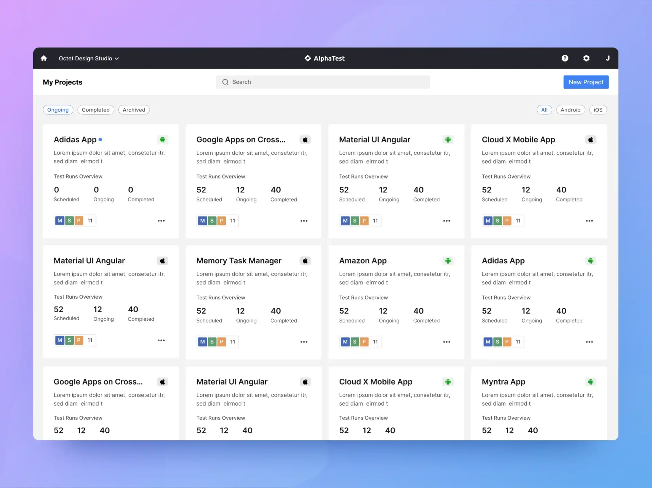Viewport: 652px width, 488px height.
Task: Click the My Projects heading
Action: click(62, 82)
